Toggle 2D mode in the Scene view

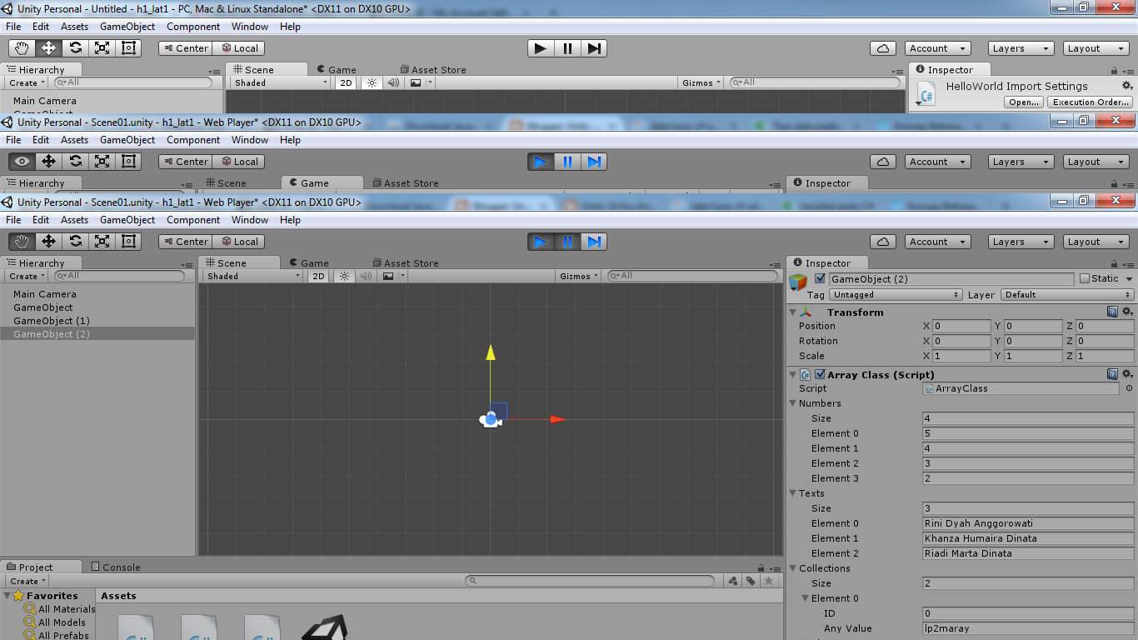click(318, 275)
